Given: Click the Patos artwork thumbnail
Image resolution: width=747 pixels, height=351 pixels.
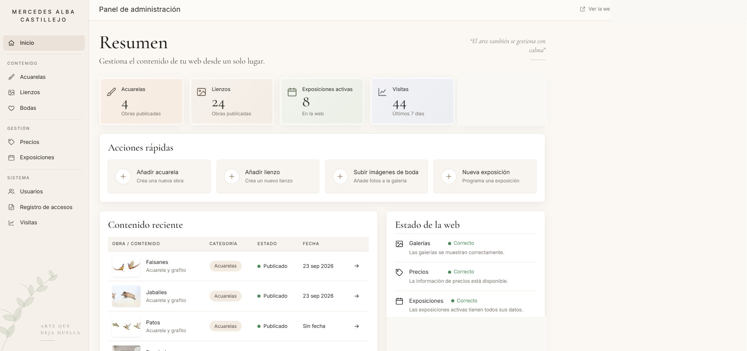Looking at the screenshot, I should tap(126, 326).
